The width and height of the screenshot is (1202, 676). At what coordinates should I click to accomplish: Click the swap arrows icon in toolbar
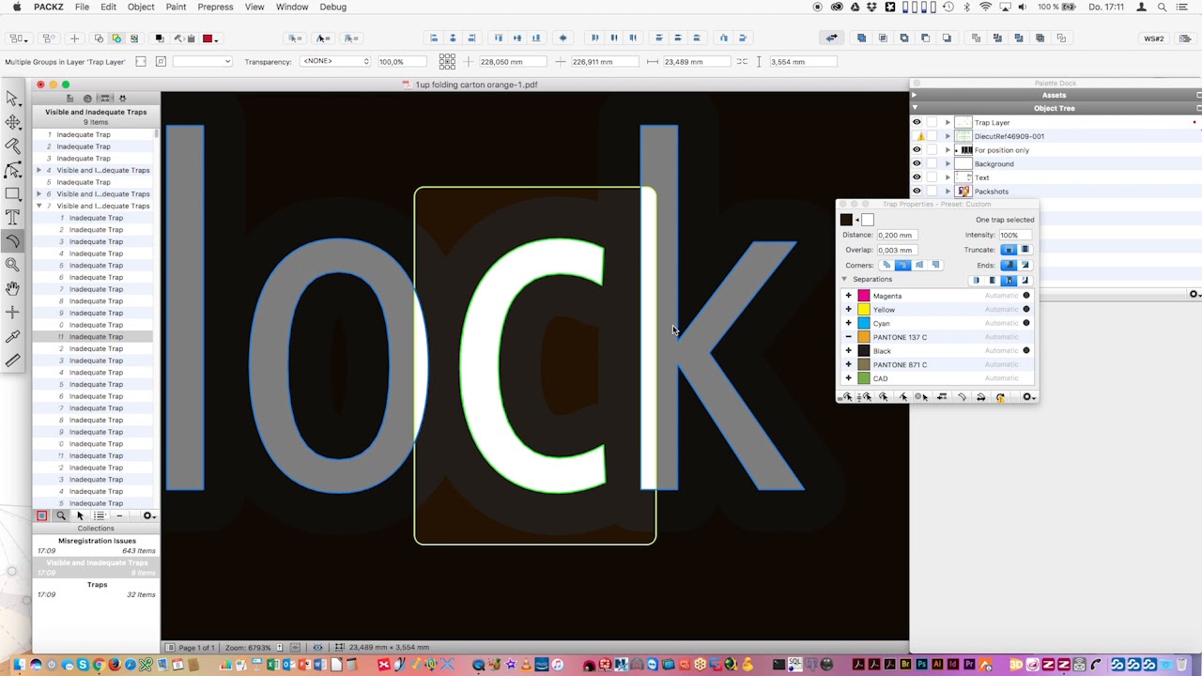click(831, 38)
